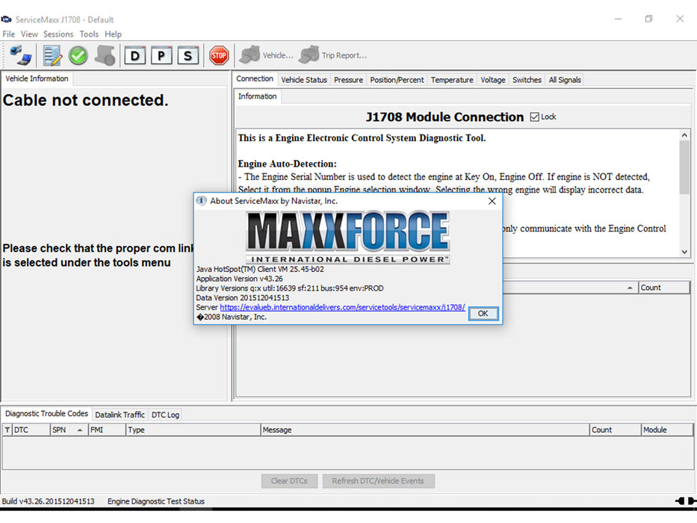
Task: Click 'Engine Diagnostic Test Status' status text
Action: point(156,501)
